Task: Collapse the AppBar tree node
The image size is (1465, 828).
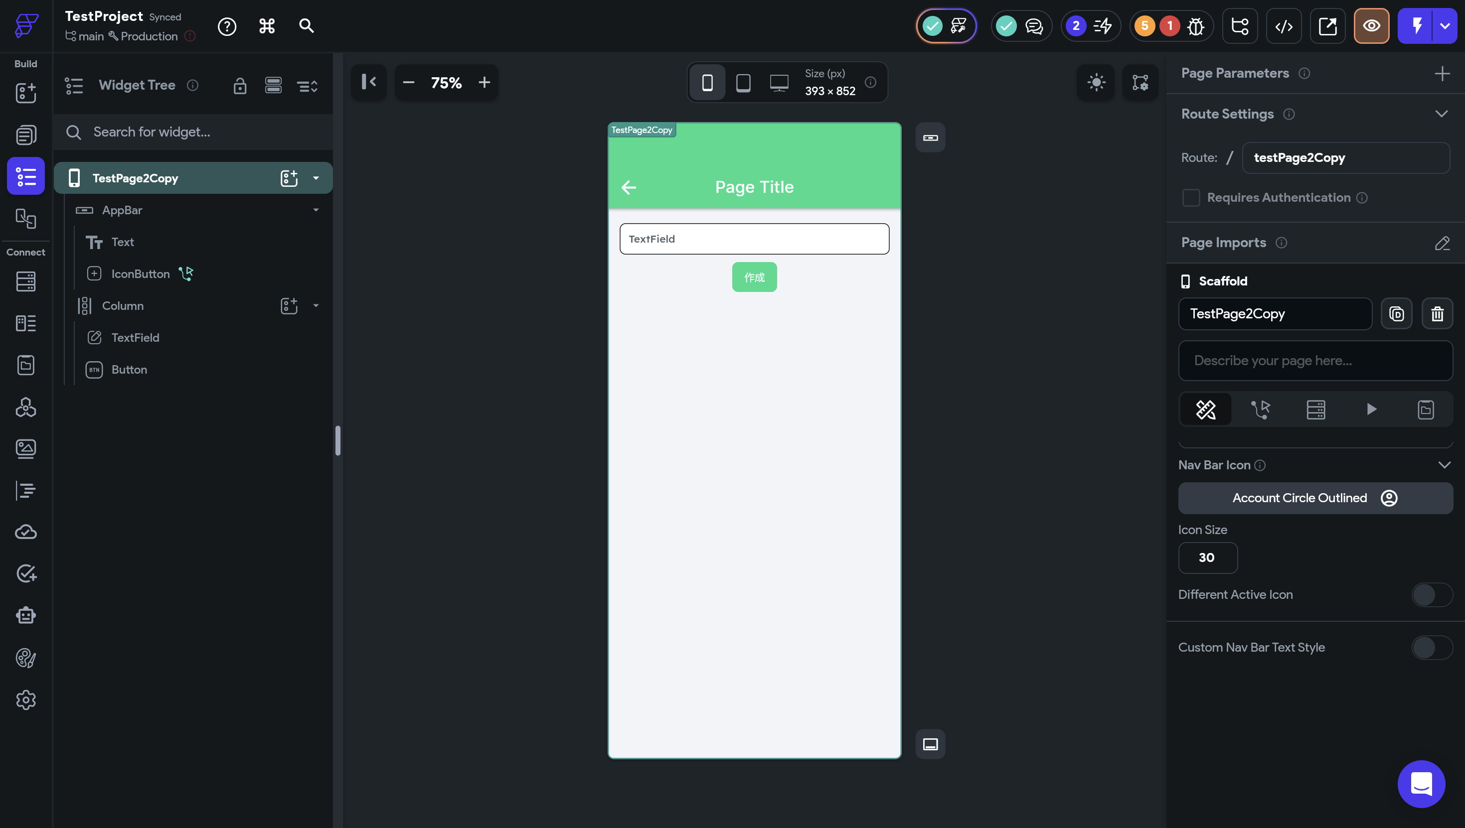Action: click(x=316, y=210)
